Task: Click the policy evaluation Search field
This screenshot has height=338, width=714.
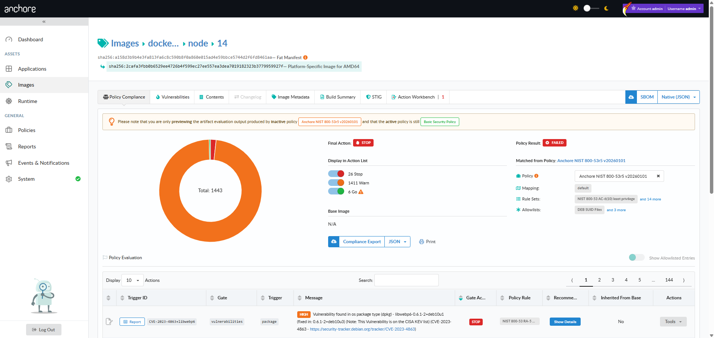Action: (x=406, y=280)
